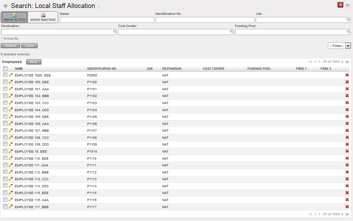Jump to last page in bottom pager
Image resolution: width=353 pixels, height=221 pixels.
click(348, 214)
